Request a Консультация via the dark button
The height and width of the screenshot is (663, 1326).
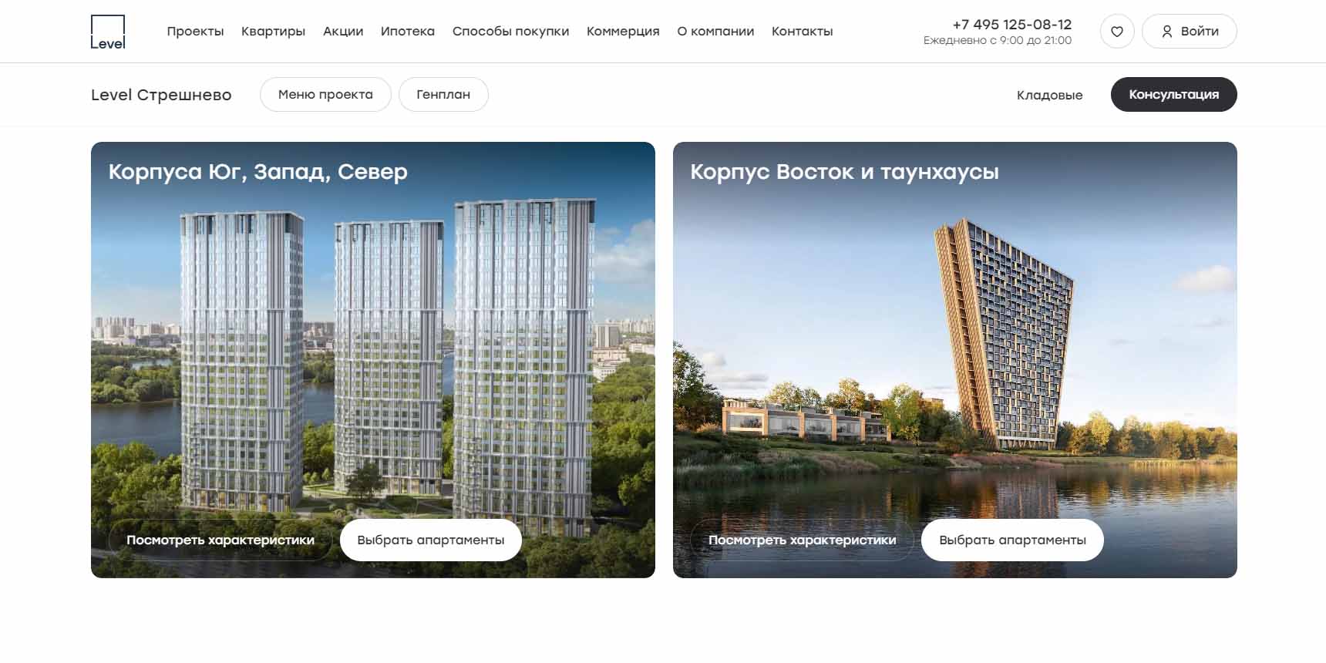point(1173,95)
